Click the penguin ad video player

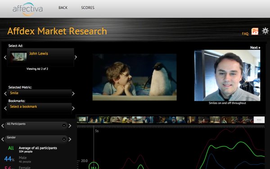click(135, 77)
